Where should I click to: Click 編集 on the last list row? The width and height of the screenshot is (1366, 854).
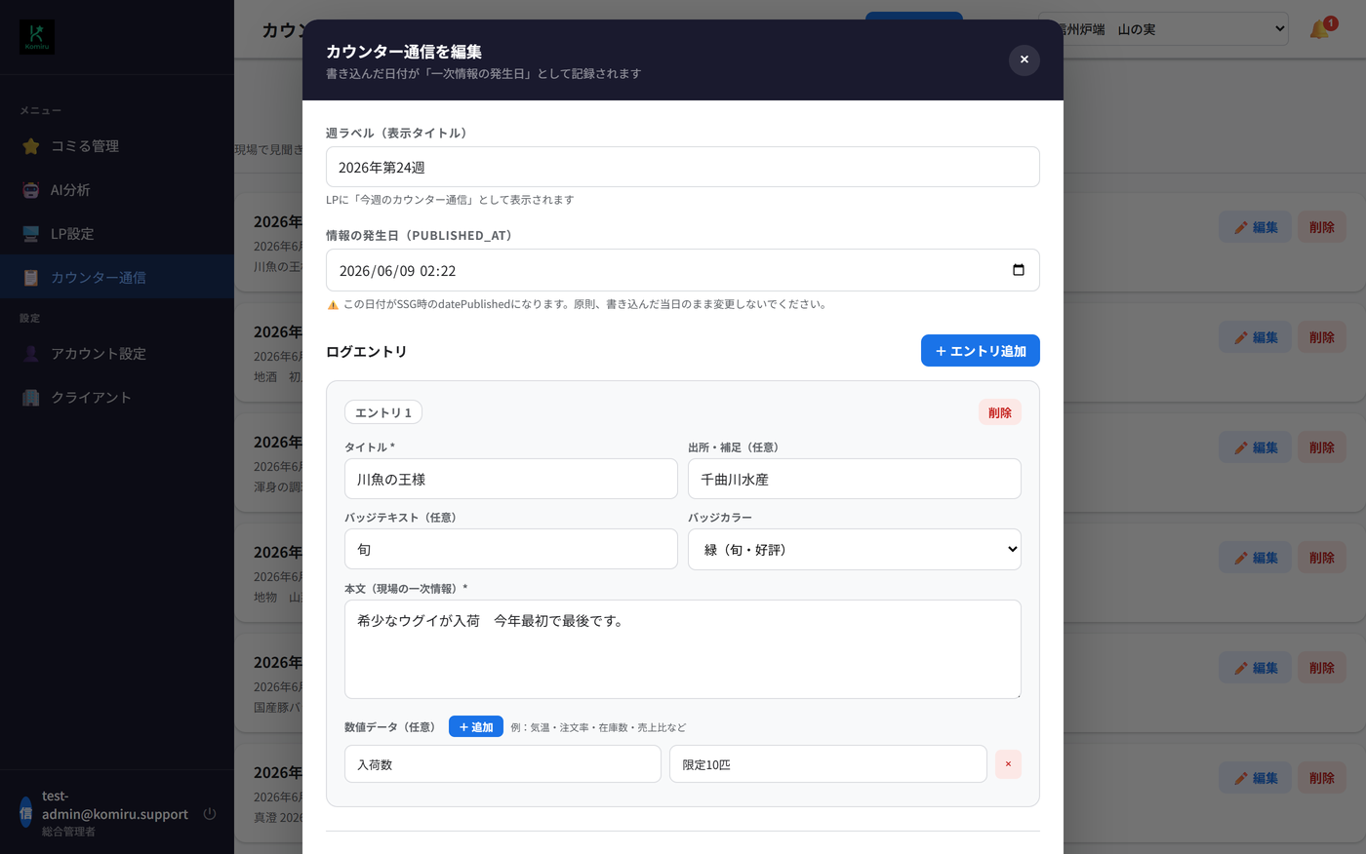coord(1255,778)
